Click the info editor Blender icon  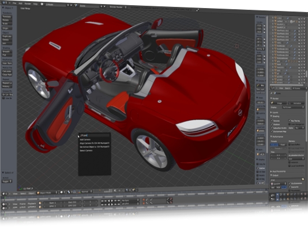click(x=4, y=3)
